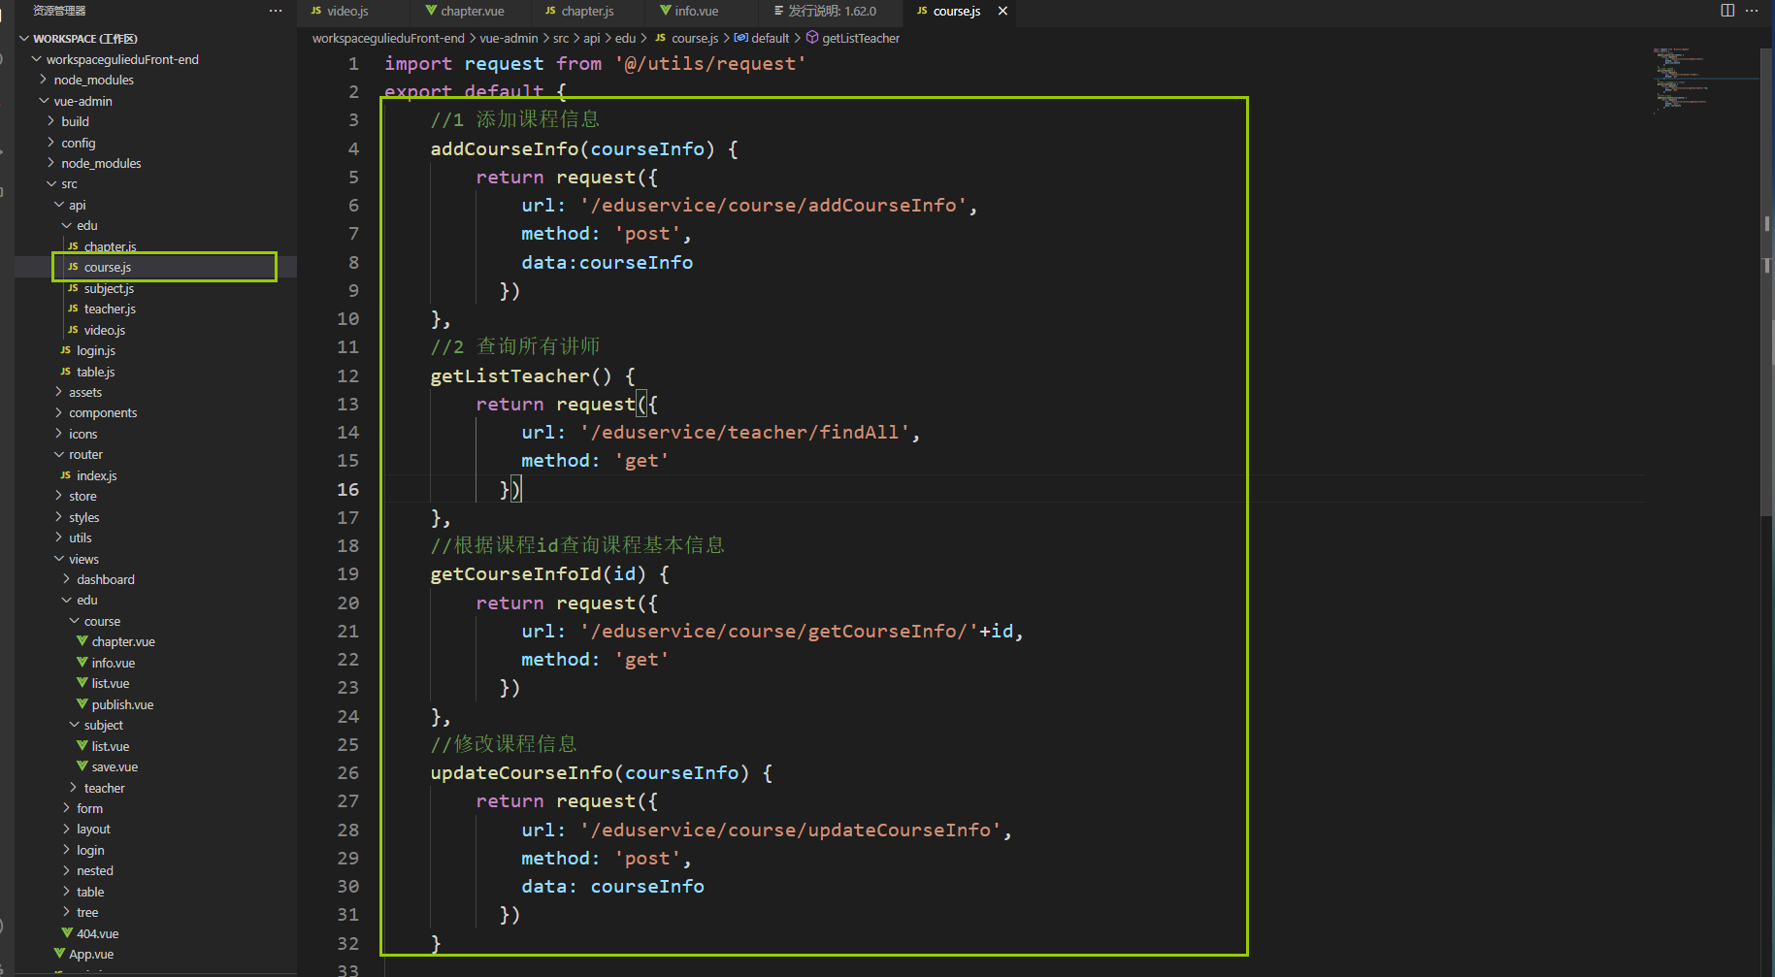Click workspaceguliеduFront-end in breadcrumb
The width and height of the screenshot is (1775, 977).
(x=388, y=38)
